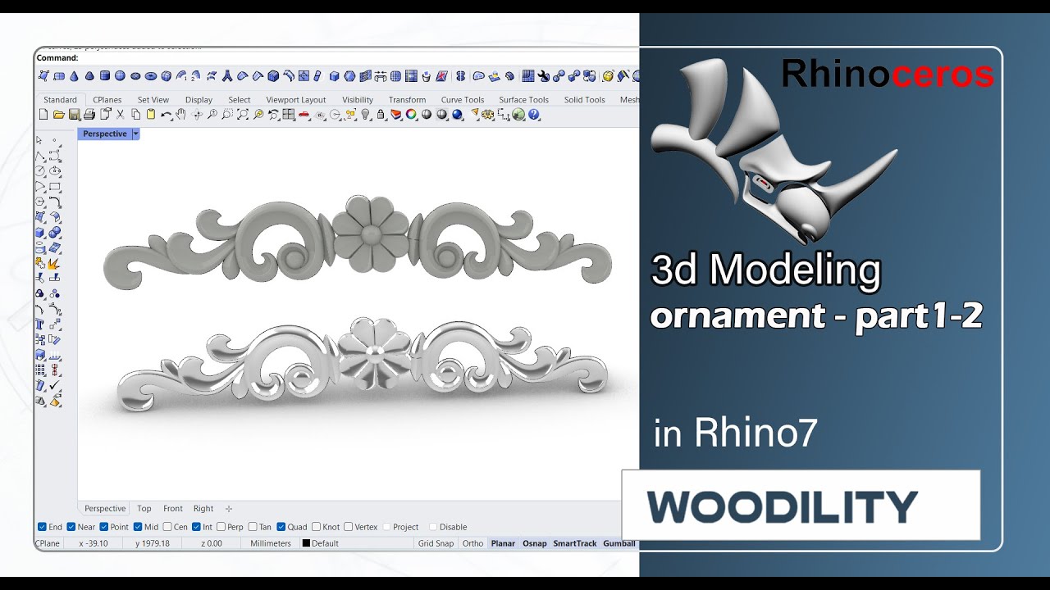Screen dimensions: 1050x590
Task: Click the blue Render sphere icon
Action: 457,115
